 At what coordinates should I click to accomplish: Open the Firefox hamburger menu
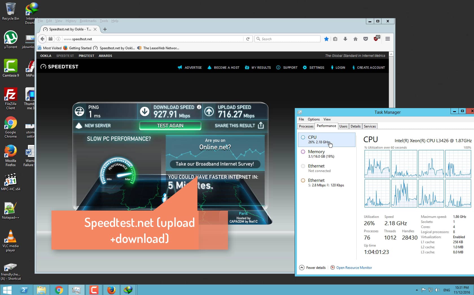(387, 39)
